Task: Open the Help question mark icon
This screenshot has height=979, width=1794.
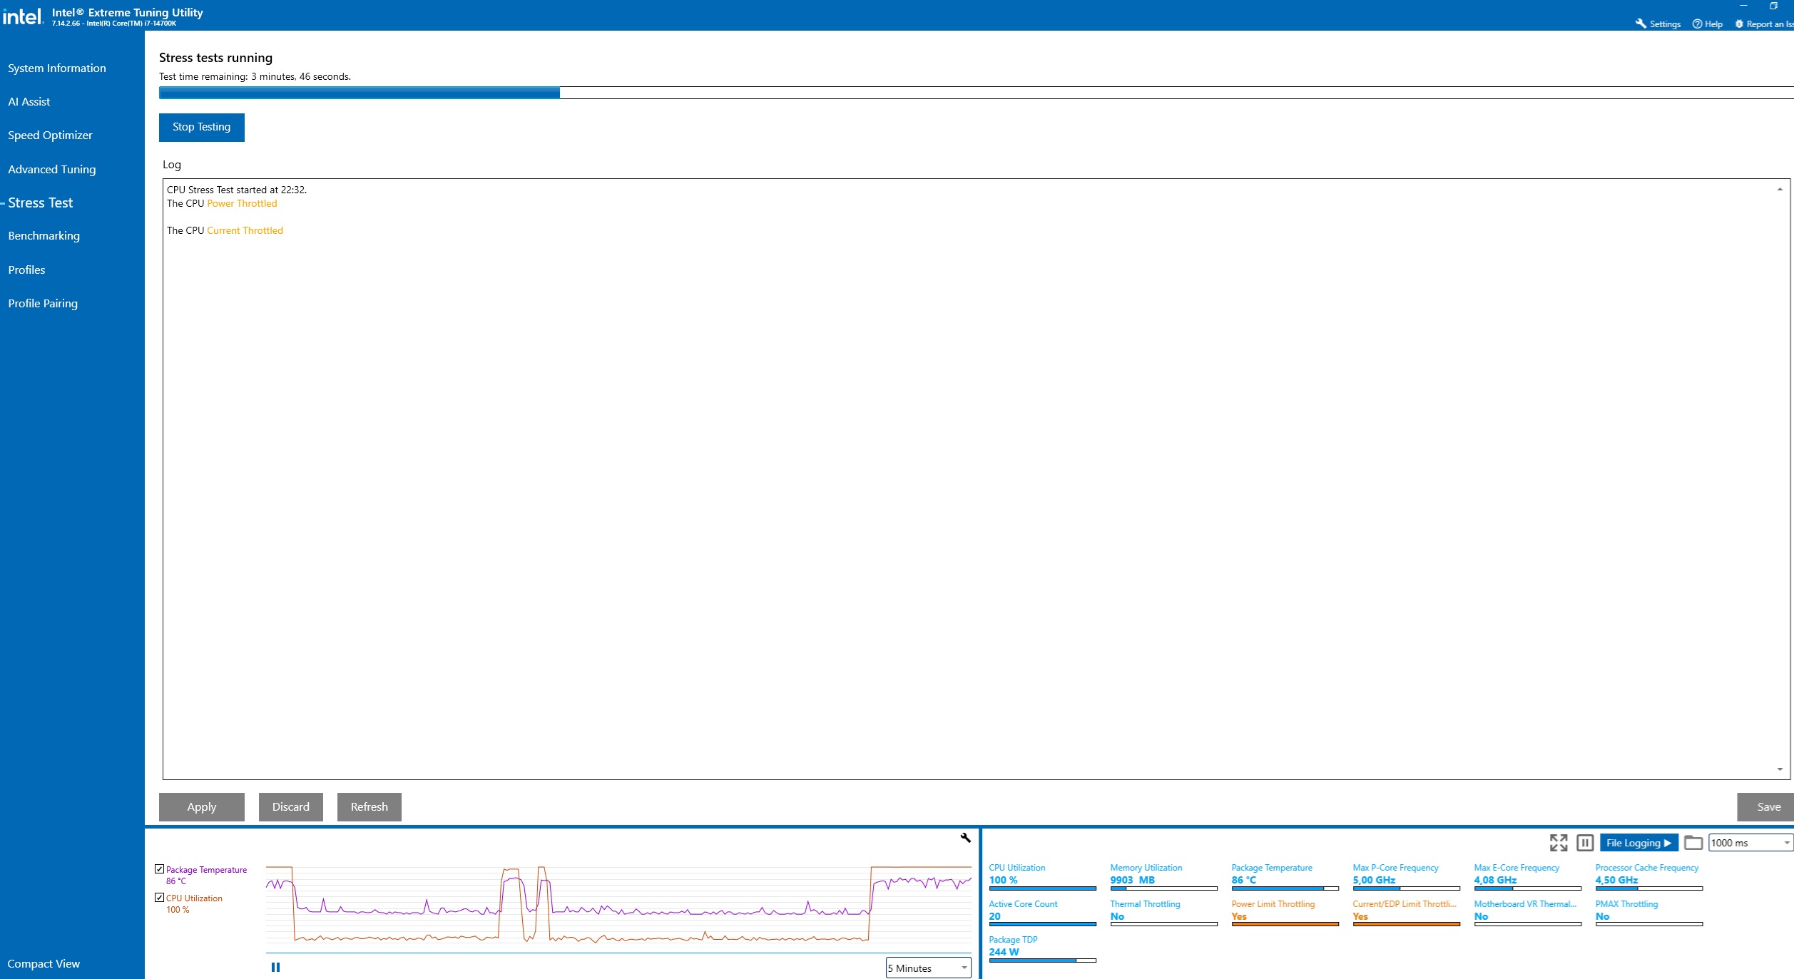Action: tap(1697, 24)
